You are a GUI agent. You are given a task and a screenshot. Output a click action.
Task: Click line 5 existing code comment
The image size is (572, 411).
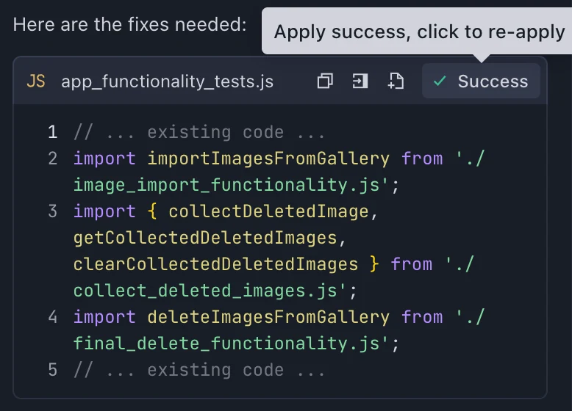199,370
